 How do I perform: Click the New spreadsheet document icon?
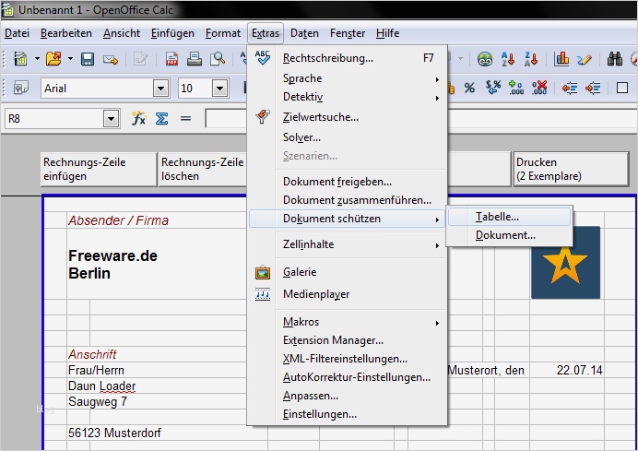pos(20,59)
